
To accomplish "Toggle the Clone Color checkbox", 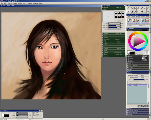I will coord(136,54).
